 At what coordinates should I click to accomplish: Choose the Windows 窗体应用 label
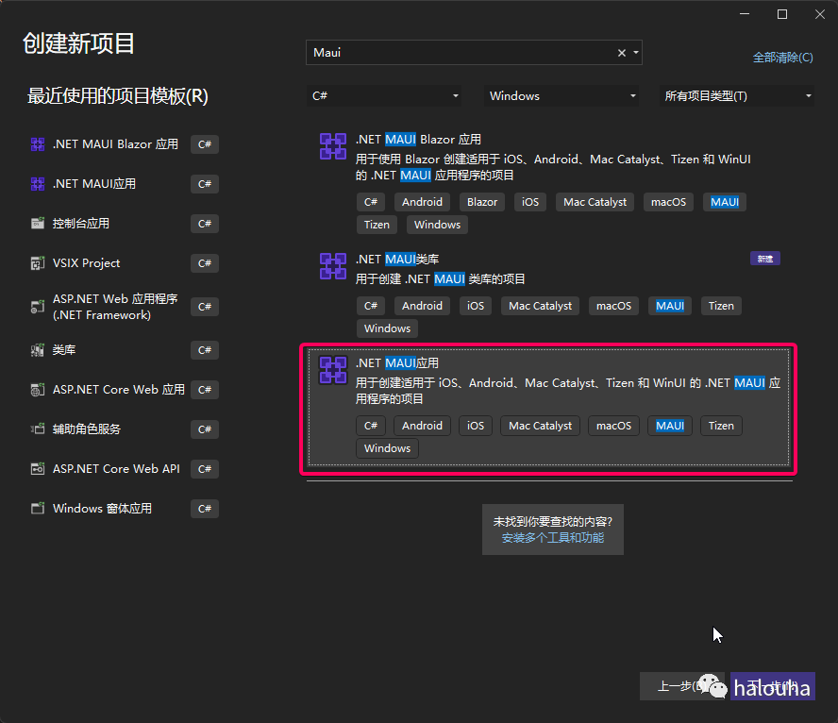pyautogui.click(x=102, y=508)
